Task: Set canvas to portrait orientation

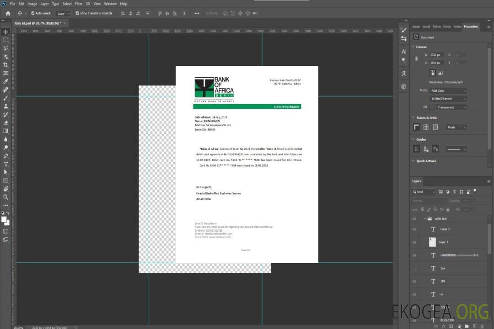Action: pyautogui.click(x=433, y=73)
